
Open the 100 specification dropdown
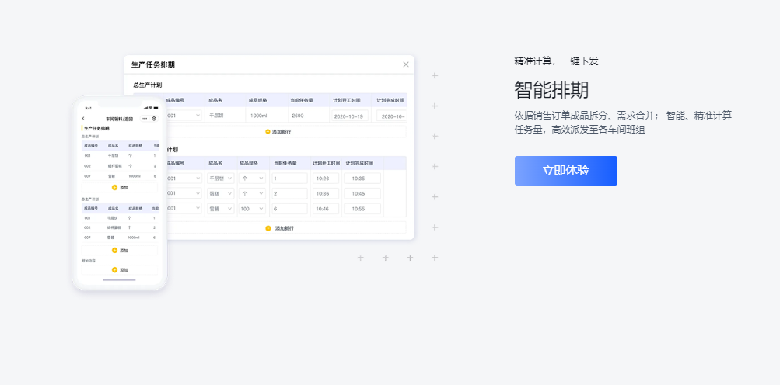pyautogui.click(x=252, y=209)
